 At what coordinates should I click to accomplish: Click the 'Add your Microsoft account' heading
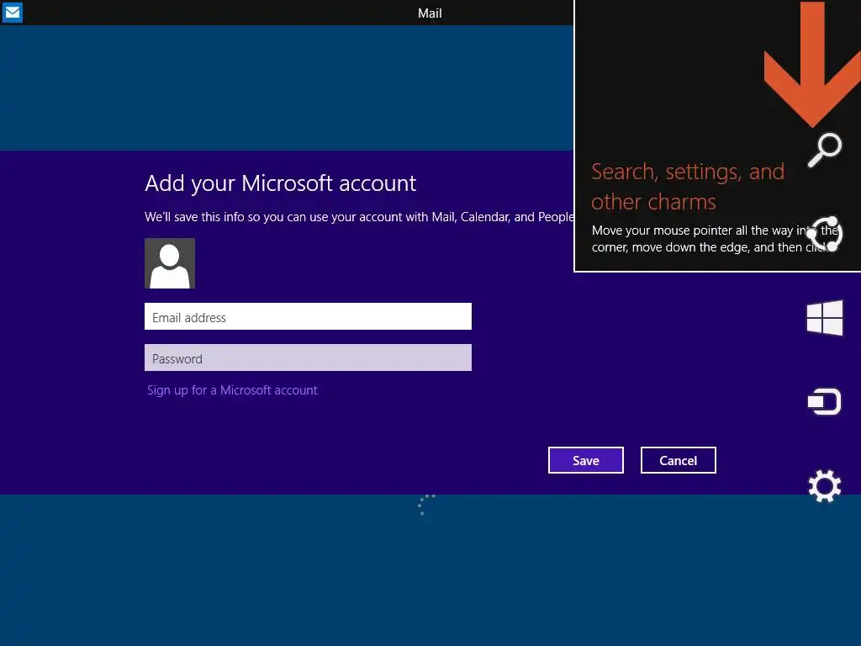281,183
